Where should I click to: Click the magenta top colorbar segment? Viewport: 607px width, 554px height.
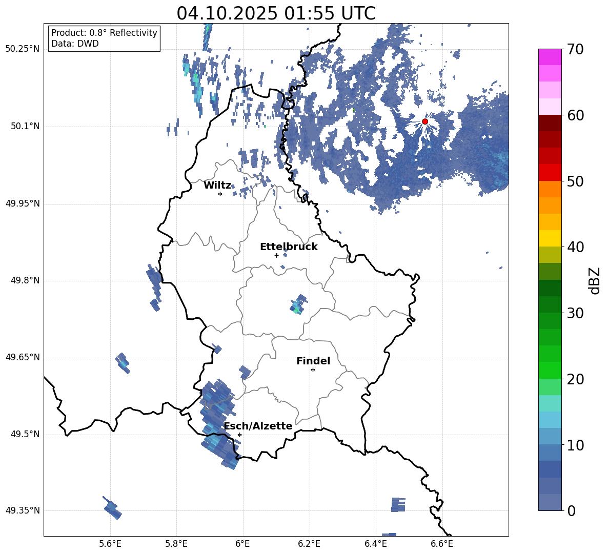(550, 57)
